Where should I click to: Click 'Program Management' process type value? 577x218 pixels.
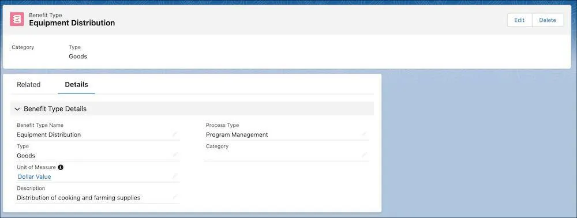click(237, 134)
